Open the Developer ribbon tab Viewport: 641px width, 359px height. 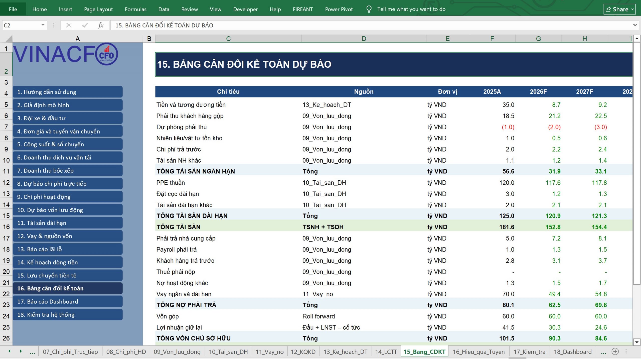(245, 9)
